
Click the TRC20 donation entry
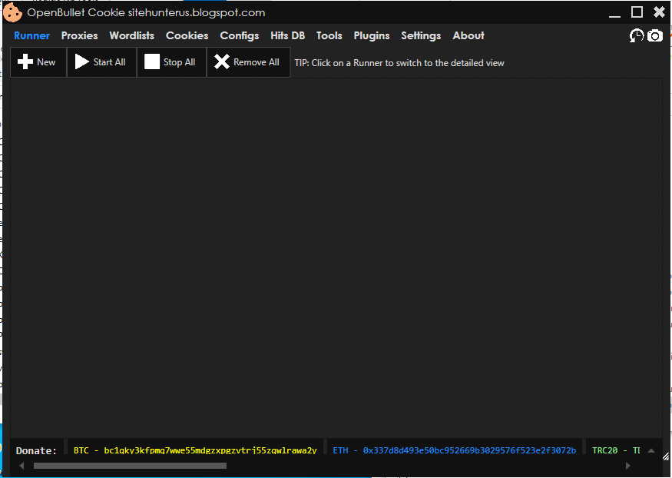[x=616, y=450]
